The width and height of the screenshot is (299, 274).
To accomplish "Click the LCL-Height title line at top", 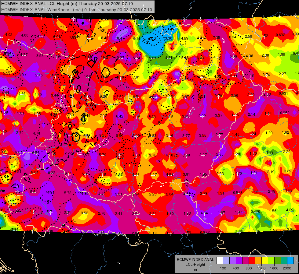I will click(x=67, y=4).
